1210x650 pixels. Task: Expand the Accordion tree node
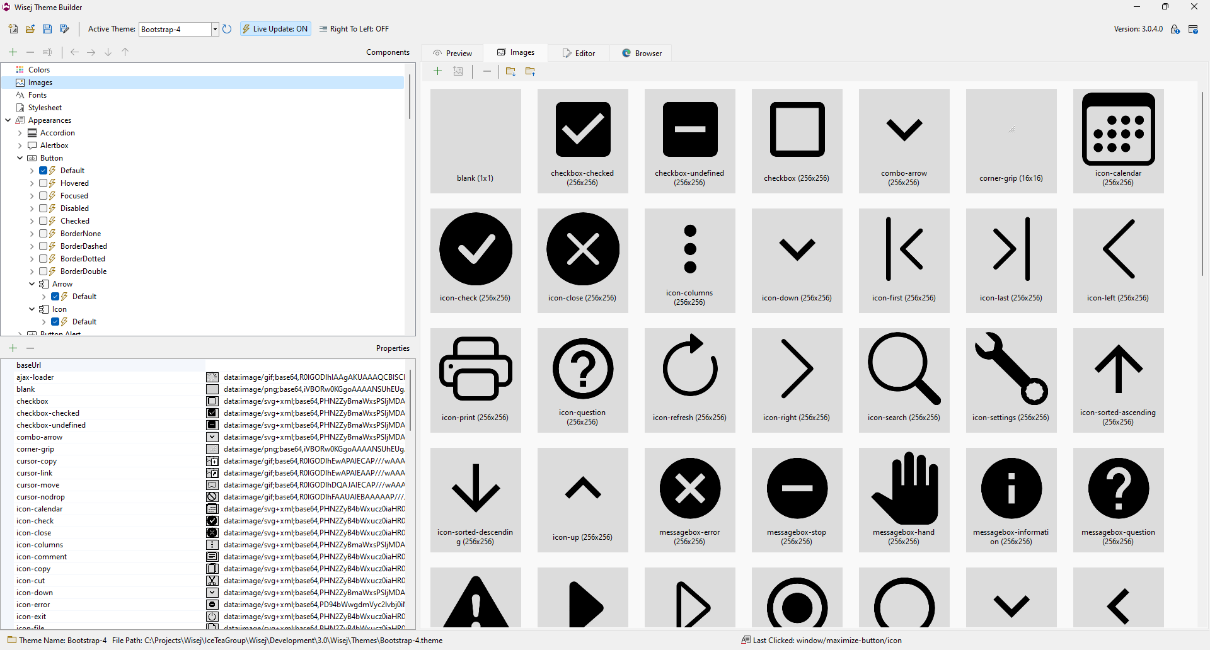click(20, 133)
